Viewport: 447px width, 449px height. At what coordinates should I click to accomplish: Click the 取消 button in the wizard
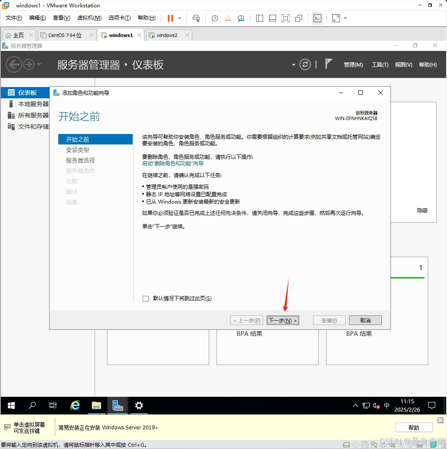365,320
